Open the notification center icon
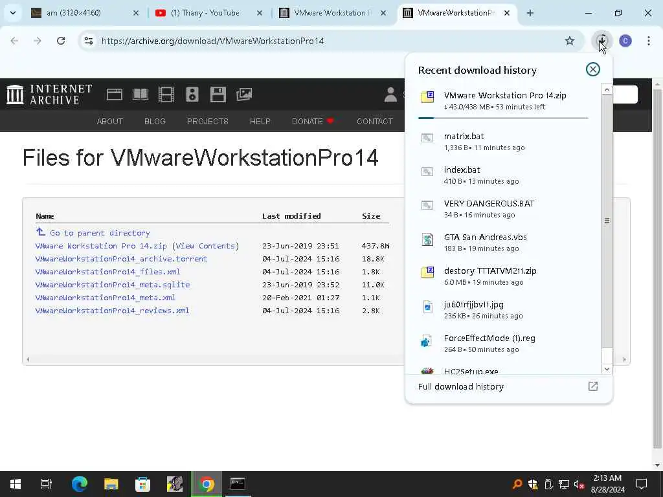The width and height of the screenshot is (663, 497). (642, 484)
